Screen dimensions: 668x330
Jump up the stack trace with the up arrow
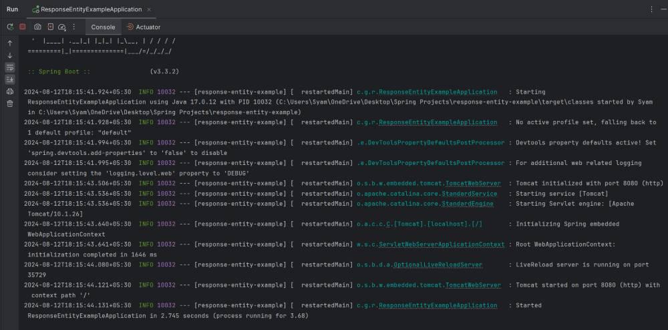click(x=10, y=43)
